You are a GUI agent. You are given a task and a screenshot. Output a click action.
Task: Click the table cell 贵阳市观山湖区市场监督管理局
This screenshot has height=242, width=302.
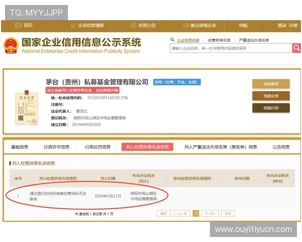pos(143,196)
